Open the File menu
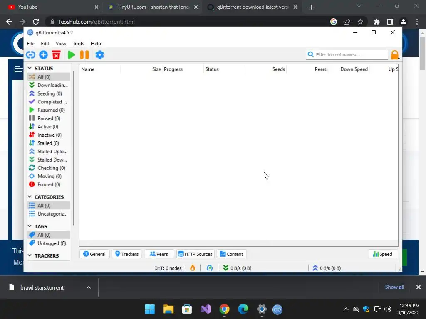 (x=30, y=43)
